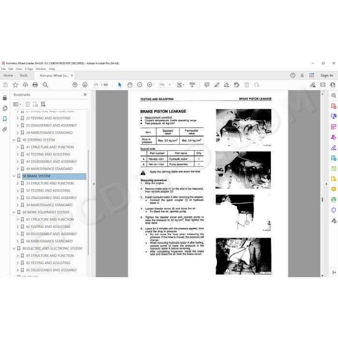The width and height of the screenshot is (338, 338).
Task: Switch to the Tools tab
Action: pos(24,75)
